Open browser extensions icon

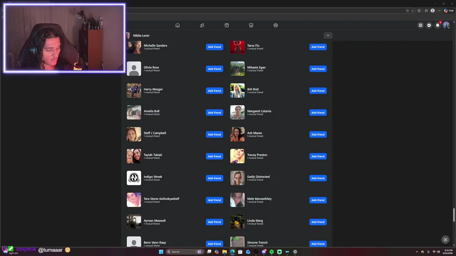pyautogui.click(x=419, y=11)
